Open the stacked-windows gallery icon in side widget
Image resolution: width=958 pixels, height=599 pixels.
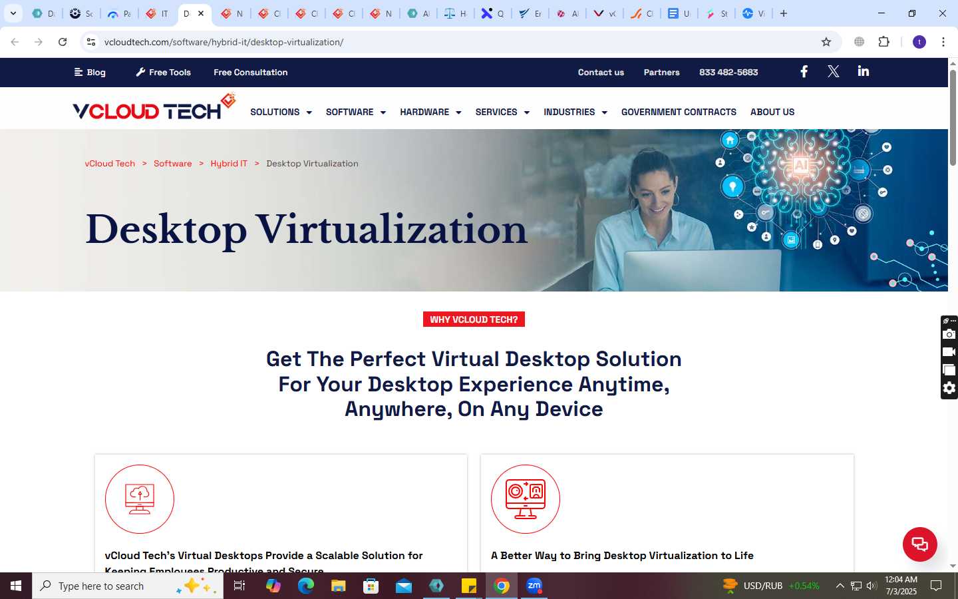pyautogui.click(x=949, y=370)
